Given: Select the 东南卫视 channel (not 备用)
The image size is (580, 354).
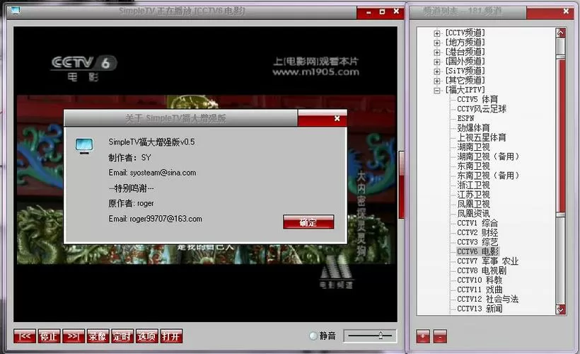Looking at the screenshot, I should coord(473,166).
